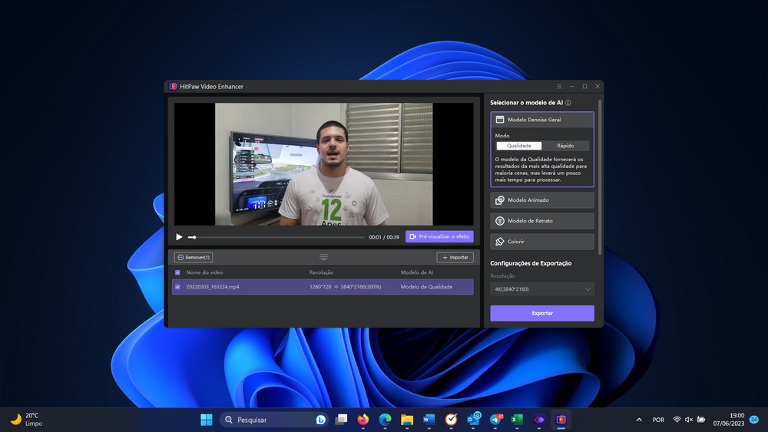Image resolution: width=768 pixels, height=432 pixels.
Task: Show hidden icons in system tray
Action: [x=639, y=420]
